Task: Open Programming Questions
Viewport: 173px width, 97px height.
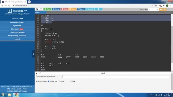Action: 17,36
